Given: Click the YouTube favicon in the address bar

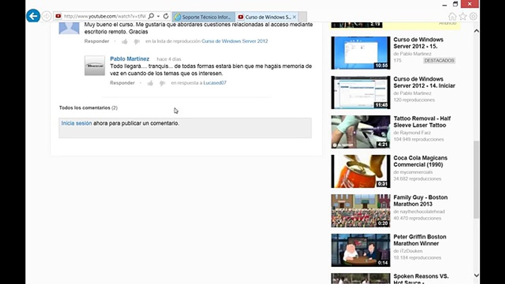Looking at the screenshot, I should coord(58,16).
